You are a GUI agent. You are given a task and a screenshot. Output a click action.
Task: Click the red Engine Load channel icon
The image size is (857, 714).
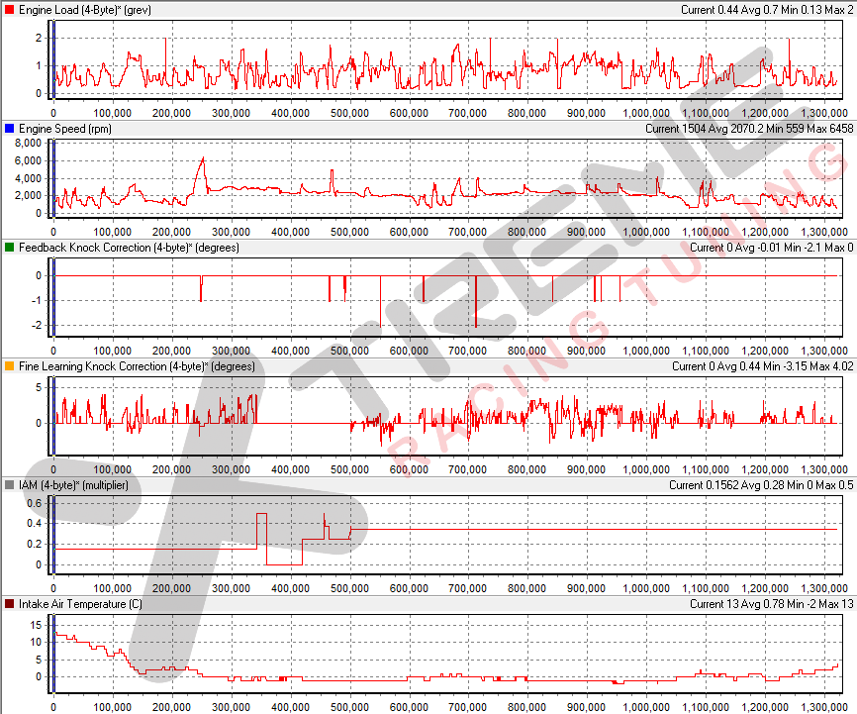point(10,9)
